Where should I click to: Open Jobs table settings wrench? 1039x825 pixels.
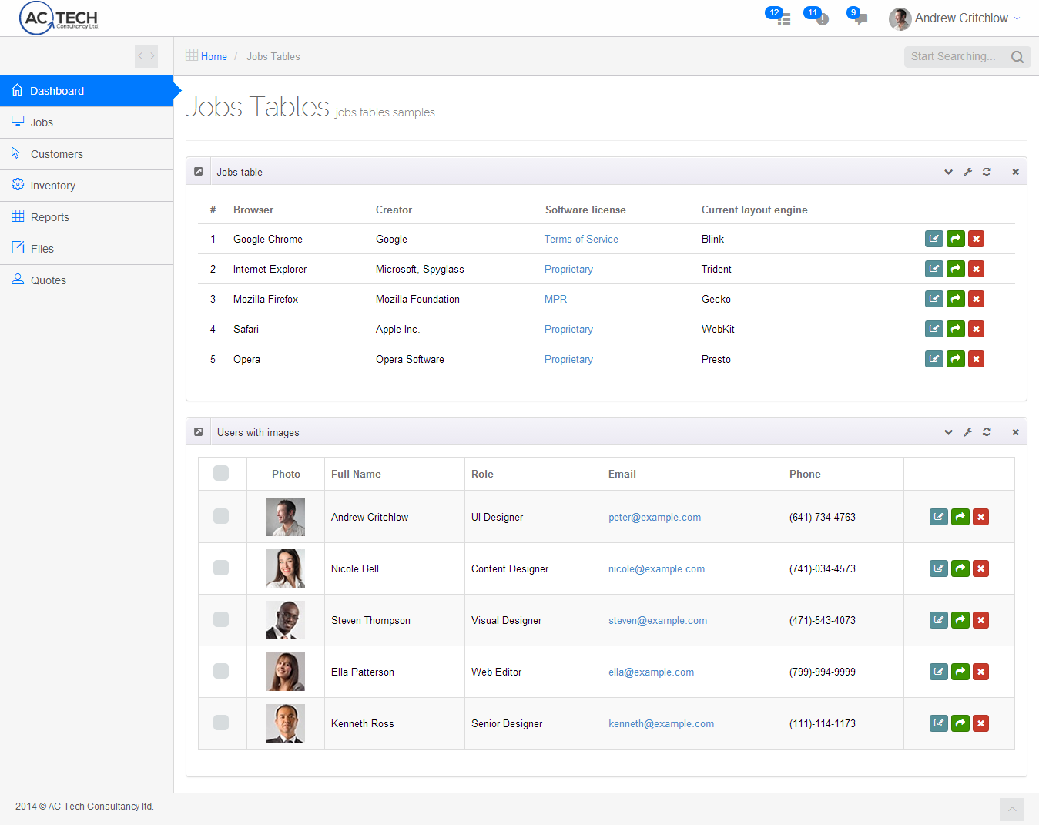[x=967, y=172]
